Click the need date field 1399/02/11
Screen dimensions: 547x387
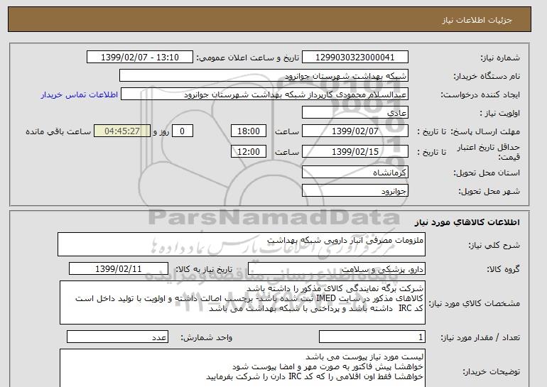click(119, 269)
